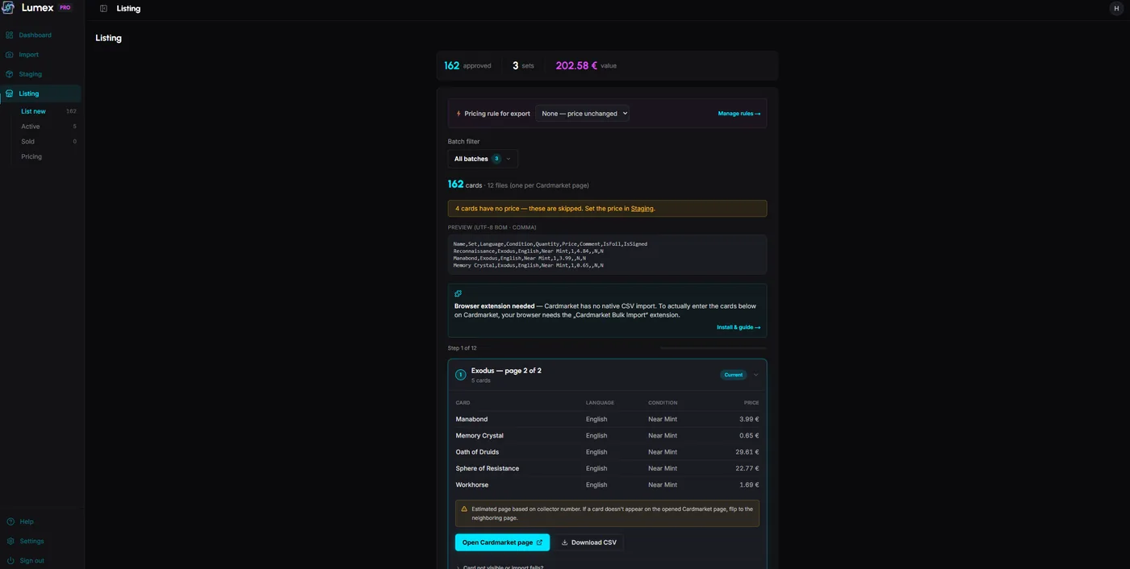The image size is (1130, 569).
Task: Click the 29.61 € price cell
Action: point(747,452)
